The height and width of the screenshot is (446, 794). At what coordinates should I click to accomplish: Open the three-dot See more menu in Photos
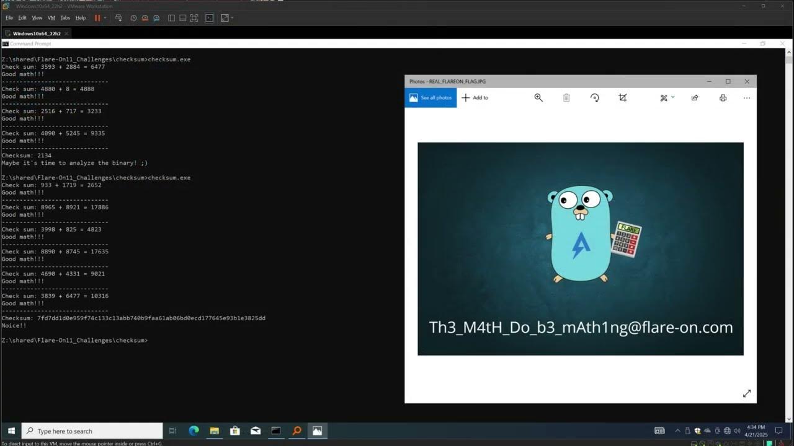[747, 98]
